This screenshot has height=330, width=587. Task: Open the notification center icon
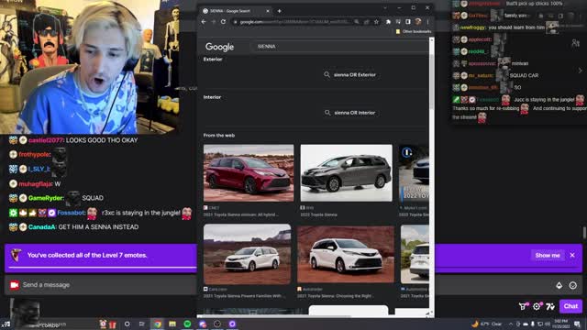[x=577, y=324]
